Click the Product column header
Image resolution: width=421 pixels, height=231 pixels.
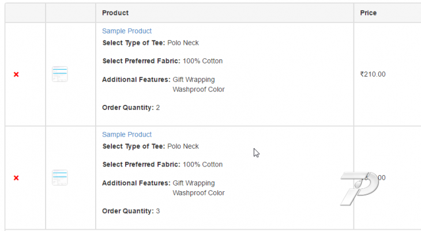[115, 13]
